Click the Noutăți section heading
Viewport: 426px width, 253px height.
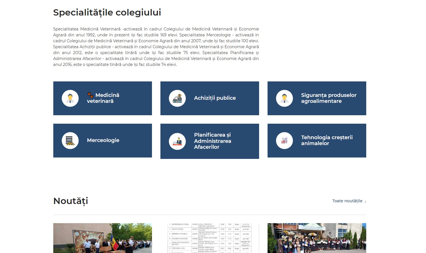click(71, 201)
